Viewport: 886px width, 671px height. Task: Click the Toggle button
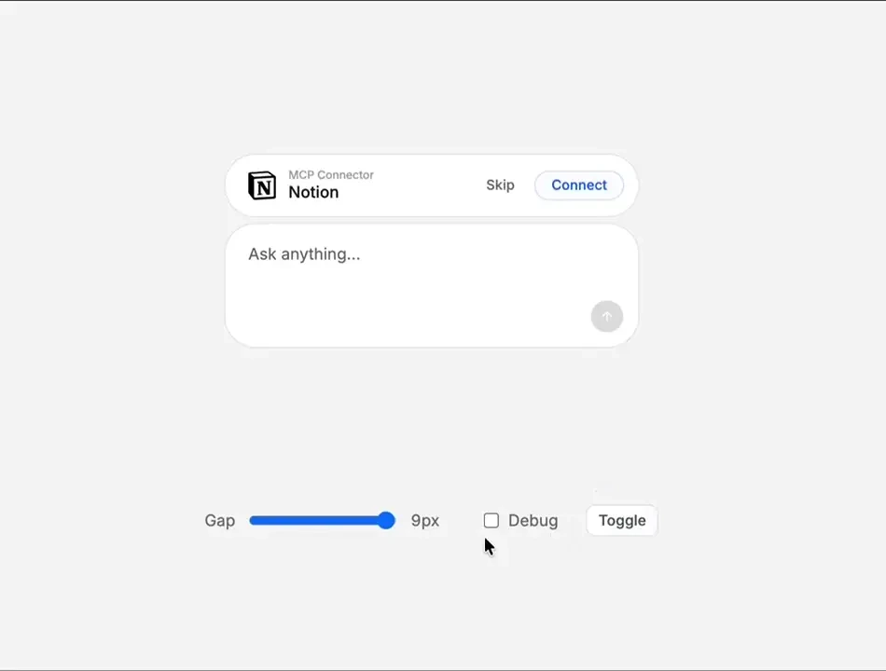tap(622, 520)
